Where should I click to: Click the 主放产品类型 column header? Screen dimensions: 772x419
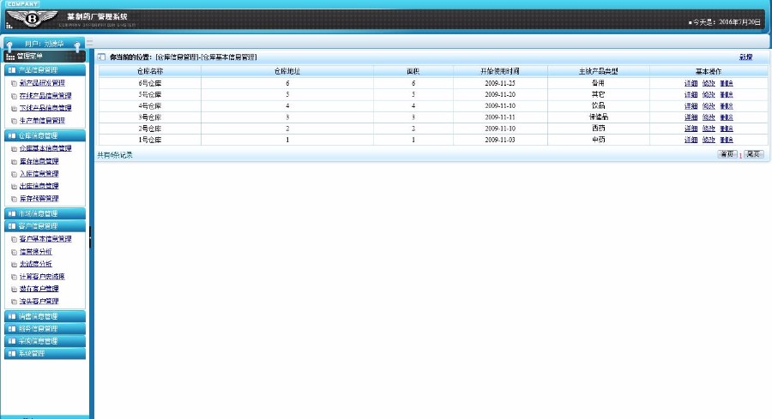pos(598,71)
